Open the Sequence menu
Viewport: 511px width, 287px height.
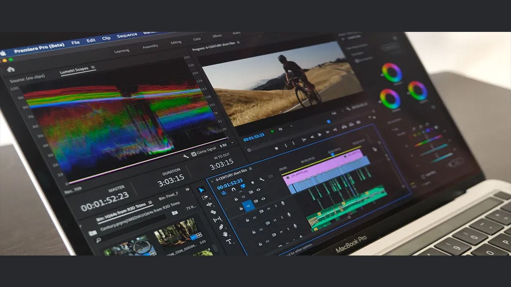[127, 36]
